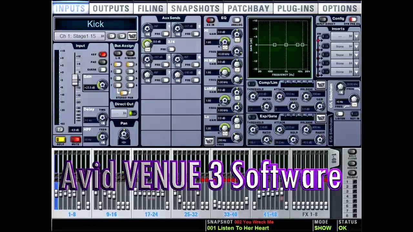
Task: Click the +25.5 dB gain value field
Action: [90, 87]
